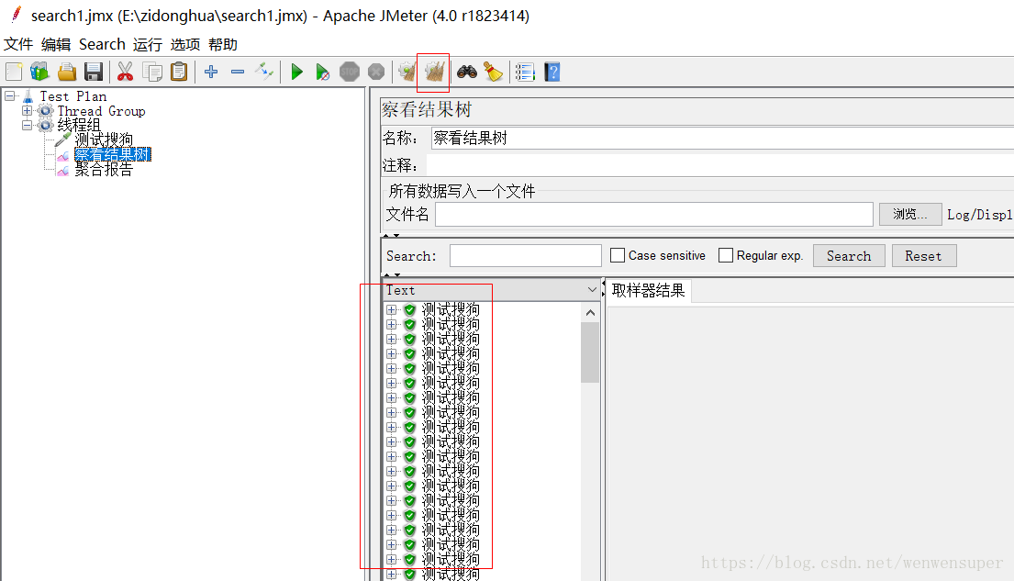This screenshot has width=1014, height=581.
Task: Click the results list scrollbar thumb
Action: click(x=590, y=352)
